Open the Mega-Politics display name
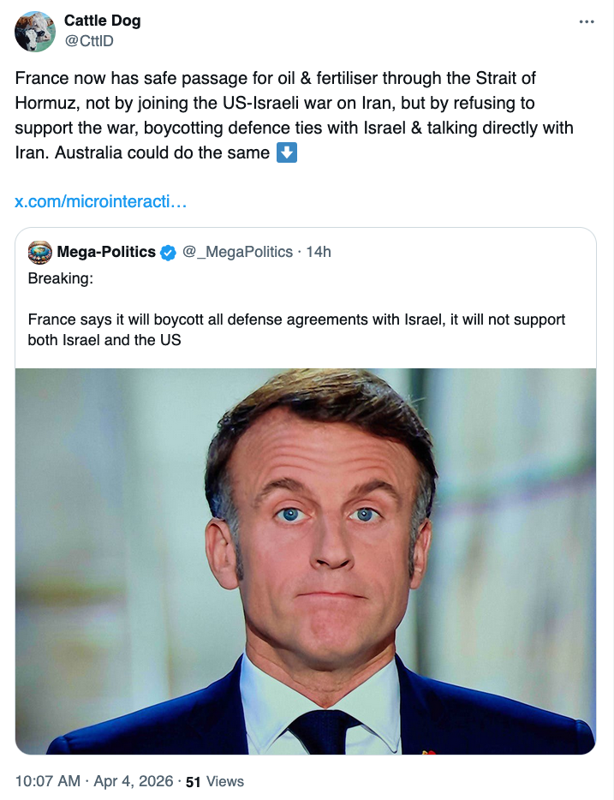This screenshot has width=614, height=800. coord(106,252)
